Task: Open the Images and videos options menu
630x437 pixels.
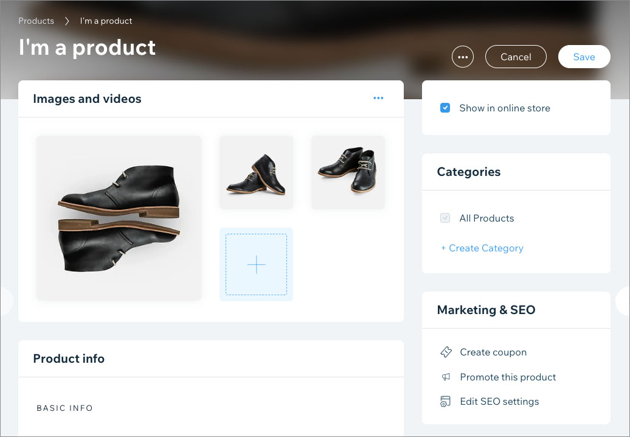Action: (x=378, y=98)
